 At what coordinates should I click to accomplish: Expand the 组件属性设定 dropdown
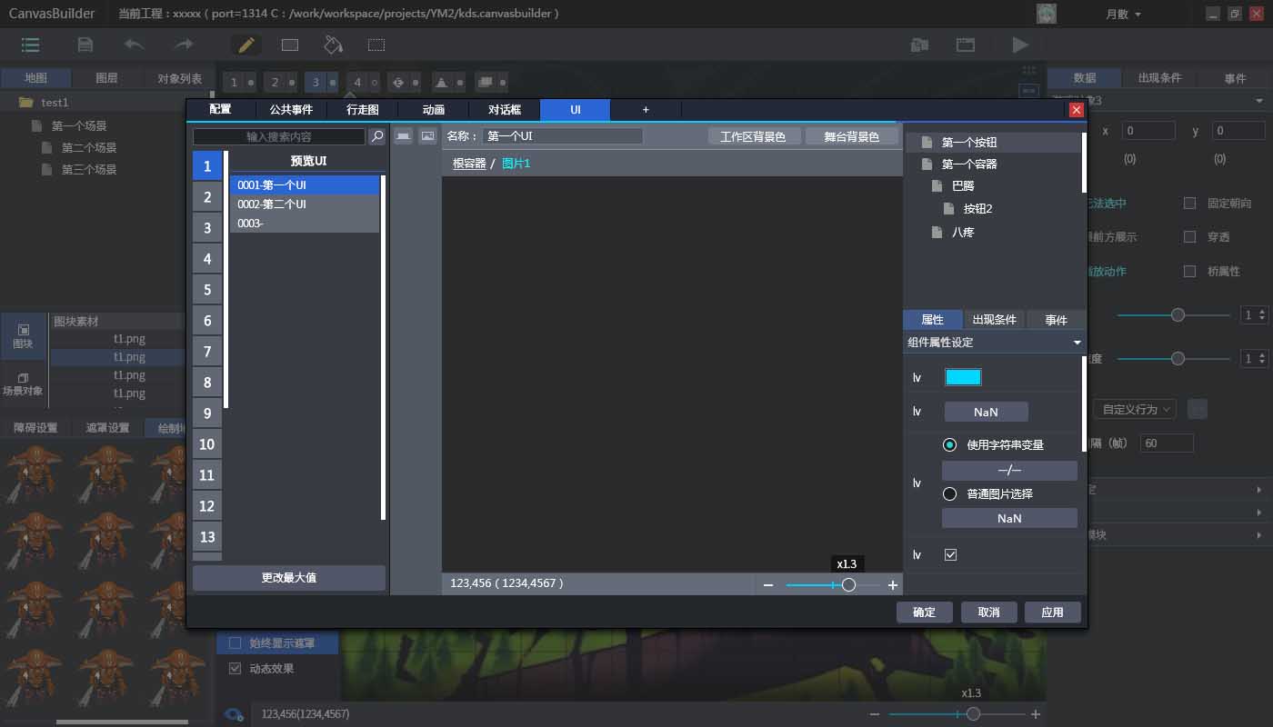click(x=1077, y=343)
